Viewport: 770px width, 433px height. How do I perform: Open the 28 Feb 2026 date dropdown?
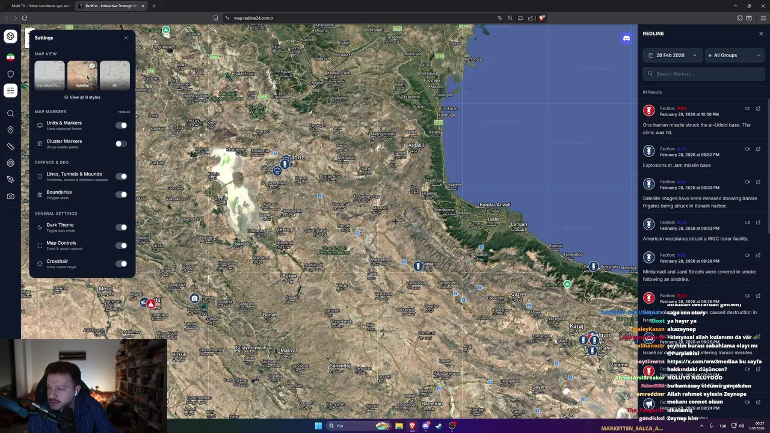[x=672, y=55]
